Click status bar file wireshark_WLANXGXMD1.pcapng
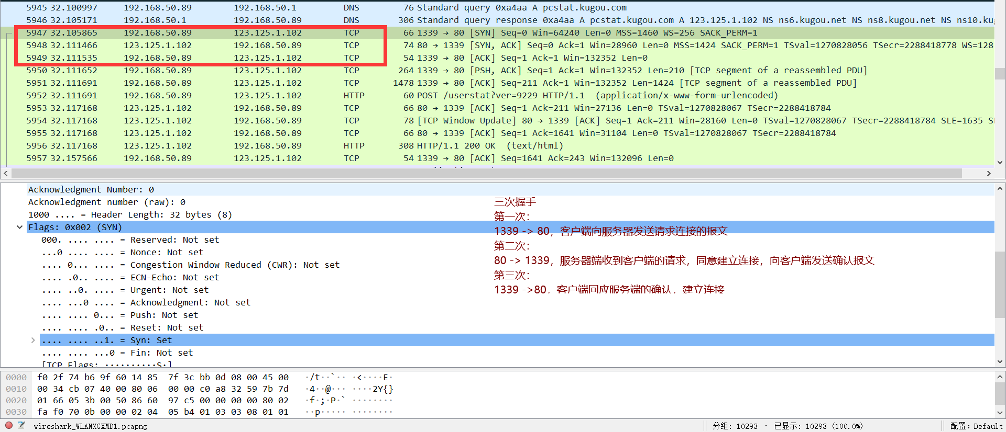Screen dimensions: 1006x432 (90, 426)
